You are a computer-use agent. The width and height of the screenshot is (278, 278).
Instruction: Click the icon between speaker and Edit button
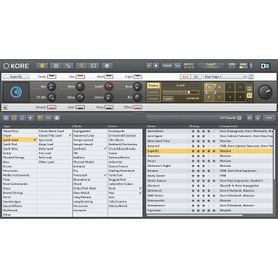[258, 118]
